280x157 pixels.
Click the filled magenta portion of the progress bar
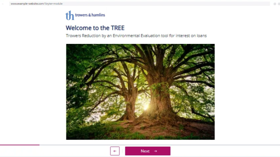coord(20,145)
